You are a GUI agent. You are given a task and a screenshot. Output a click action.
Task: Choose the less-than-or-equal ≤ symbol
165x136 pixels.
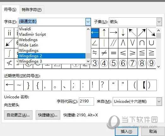(123, 53)
